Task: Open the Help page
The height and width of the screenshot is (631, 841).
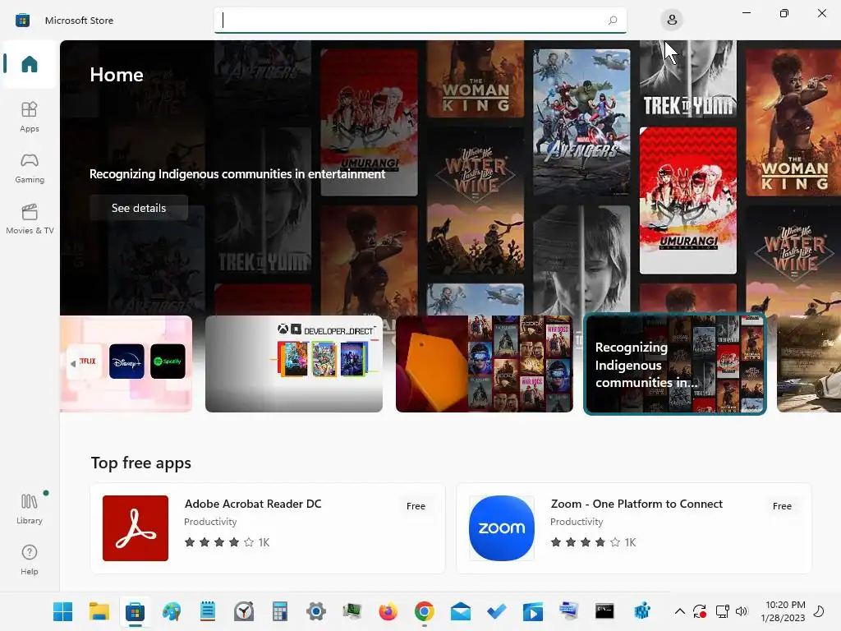Action: point(30,560)
